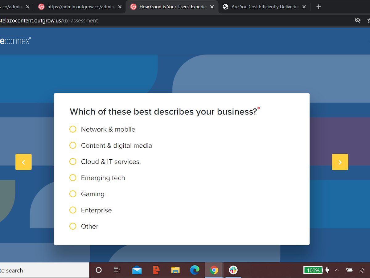Pick the Emerging tech radio option
The image size is (370, 278).
coord(73,178)
